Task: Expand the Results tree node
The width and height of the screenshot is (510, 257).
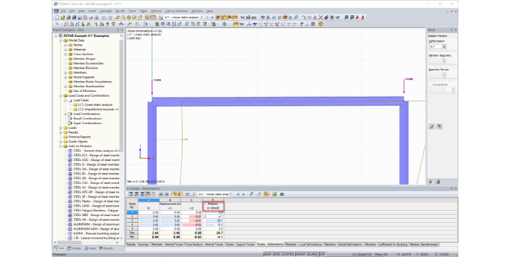Action: (61, 132)
